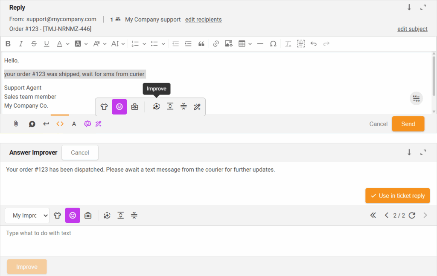This screenshot has height=276, width=437.
Task: Attach a file with the paperclip icon
Action: click(x=16, y=124)
